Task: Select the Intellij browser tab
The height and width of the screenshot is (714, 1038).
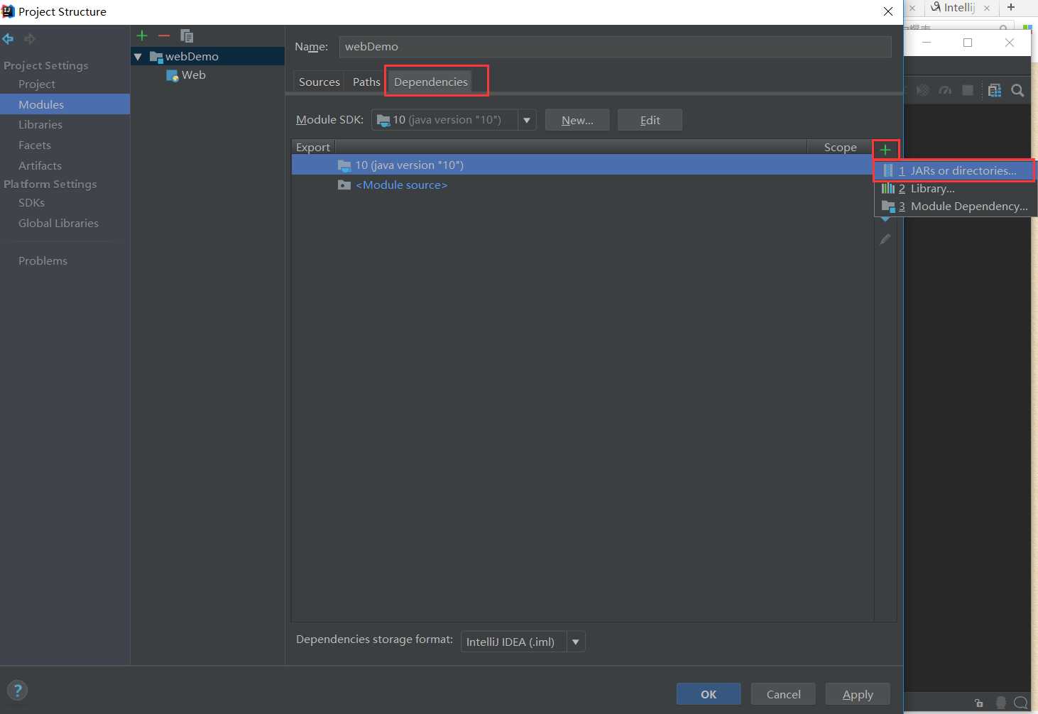Action: click(959, 7)
